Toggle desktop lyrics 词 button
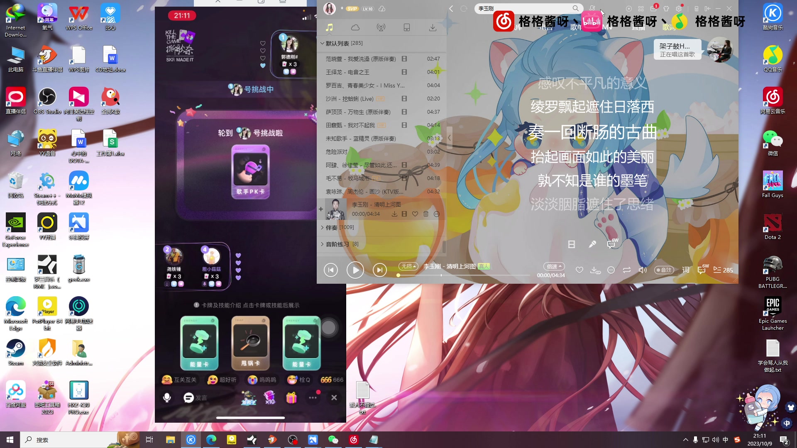The width and height of the screenshot is (797, 448). pyautogui.click(x=686, y=270)
